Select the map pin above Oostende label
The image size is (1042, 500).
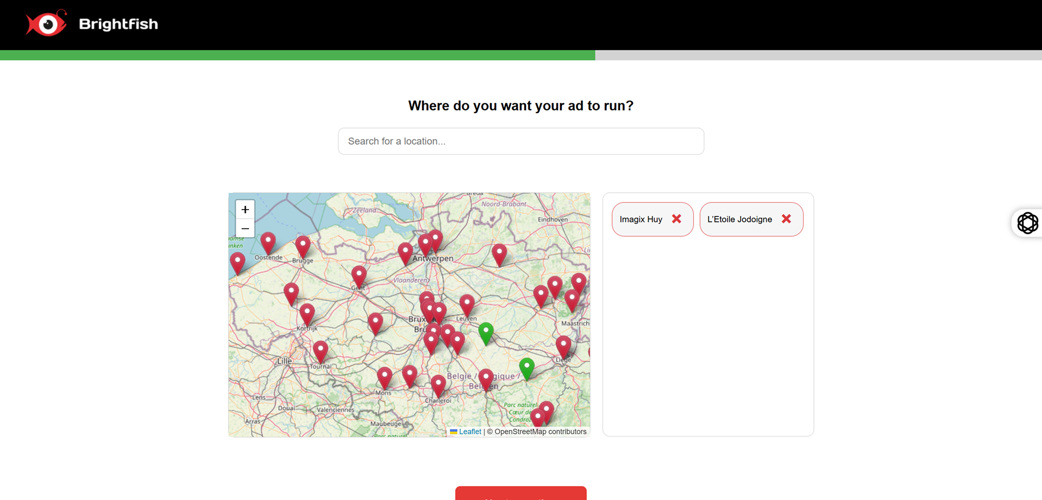(x=268, y=243)
